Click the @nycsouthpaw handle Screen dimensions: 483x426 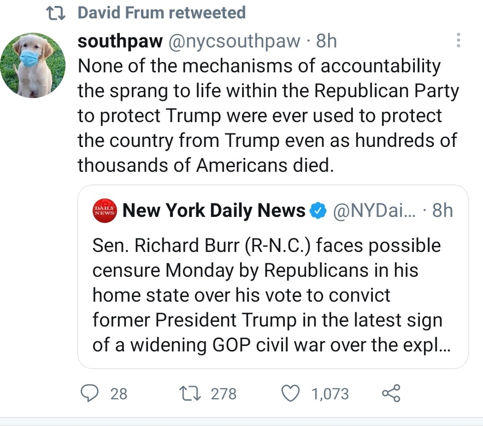(234, 42)
